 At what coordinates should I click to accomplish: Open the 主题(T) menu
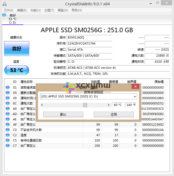tap(49, 10)
